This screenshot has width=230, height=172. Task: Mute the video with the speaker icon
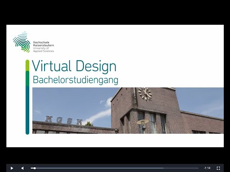pos(23,168)
